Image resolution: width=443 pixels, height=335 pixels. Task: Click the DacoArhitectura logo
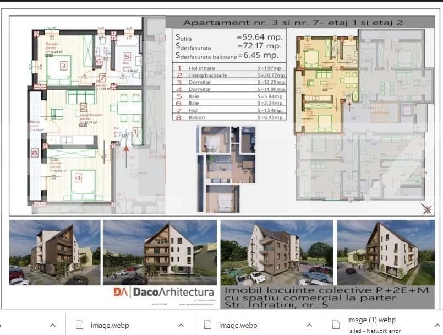[x=163, y=292]
